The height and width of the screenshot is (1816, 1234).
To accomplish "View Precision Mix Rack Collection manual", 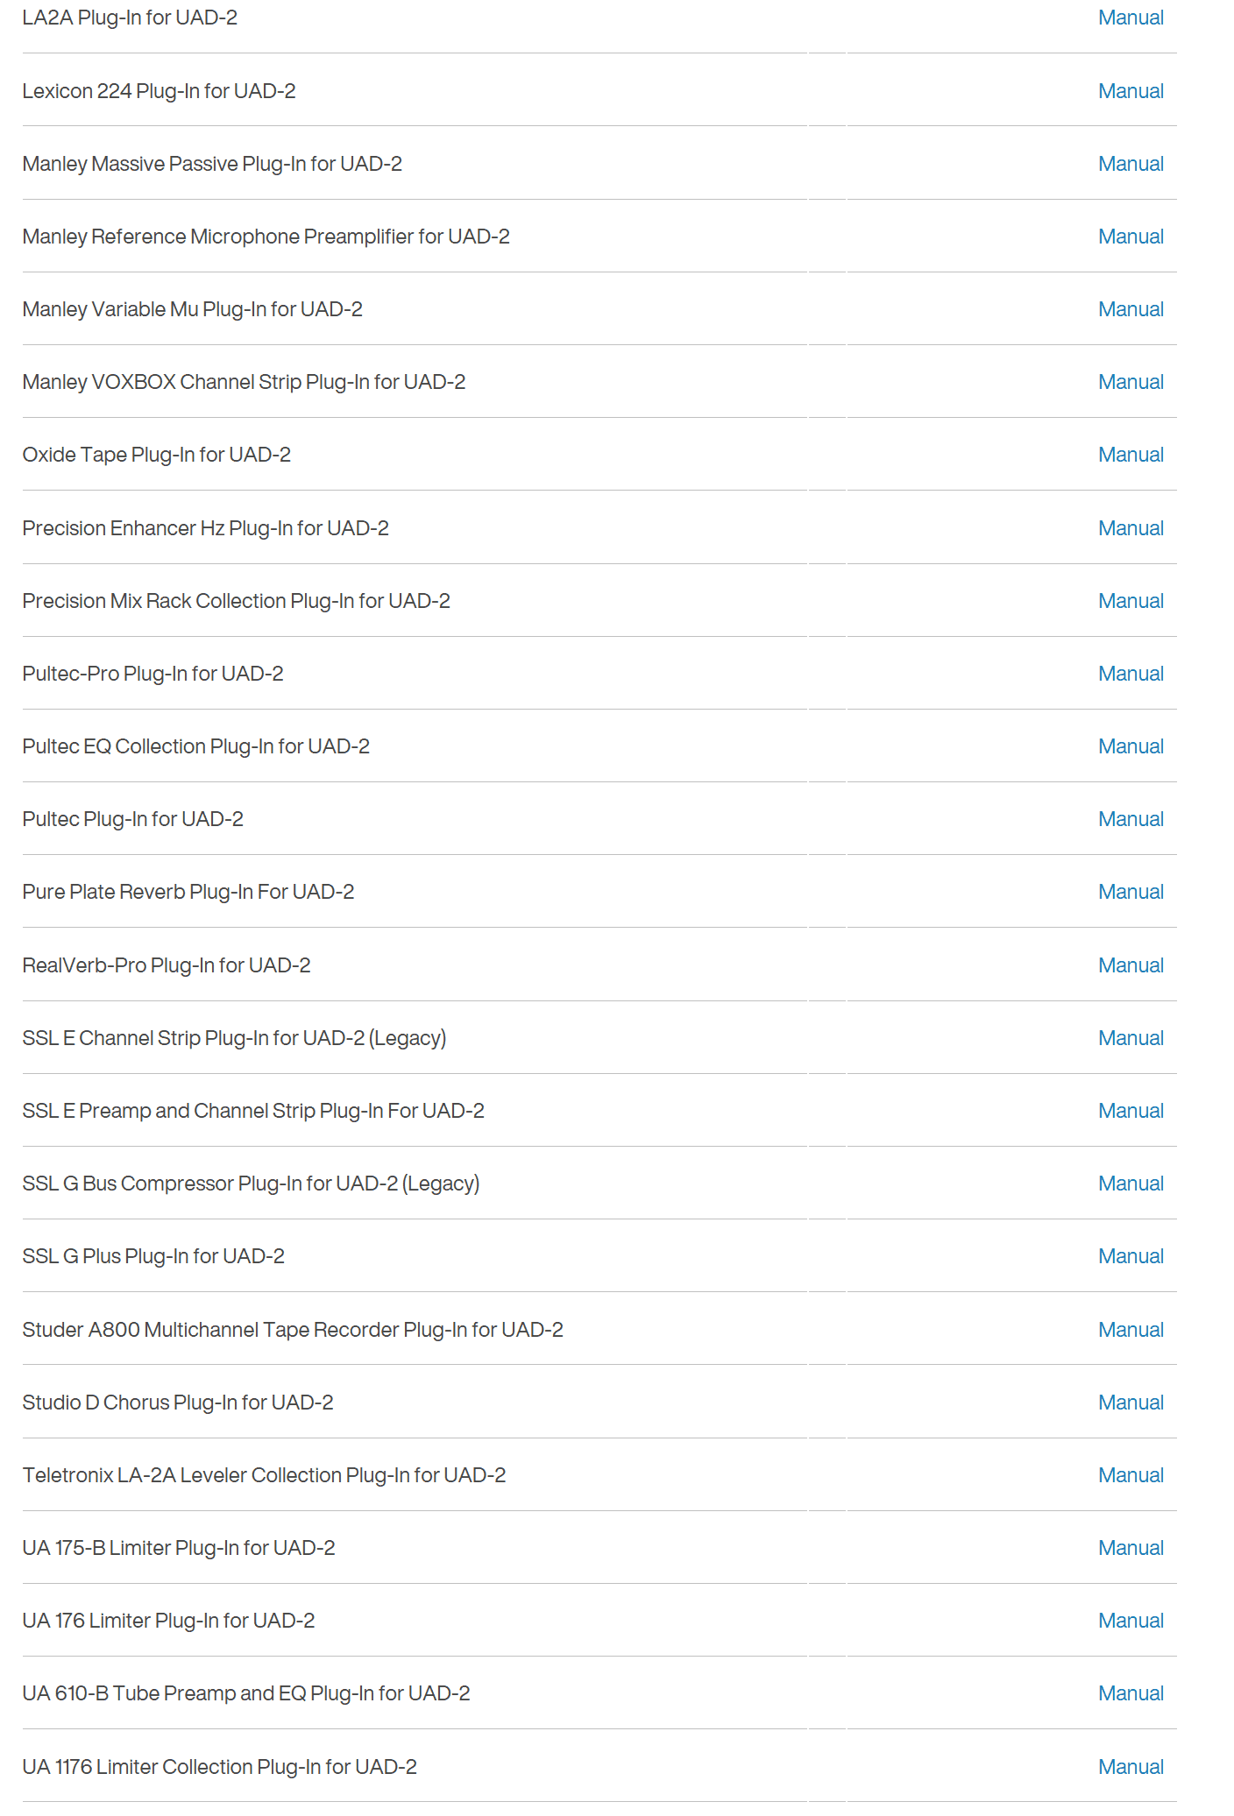I will [1131, 601].
